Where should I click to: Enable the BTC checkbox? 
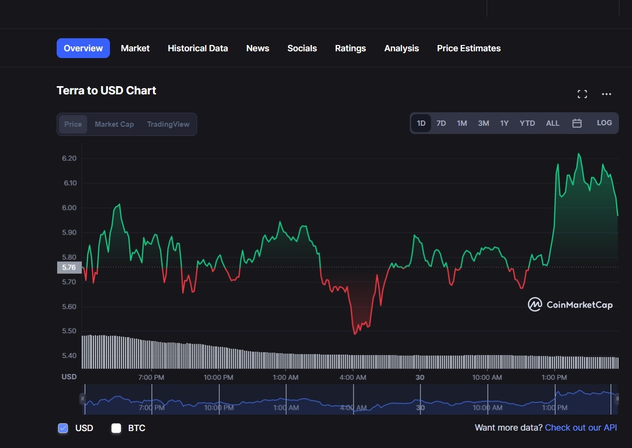click(x=116, y=428)
